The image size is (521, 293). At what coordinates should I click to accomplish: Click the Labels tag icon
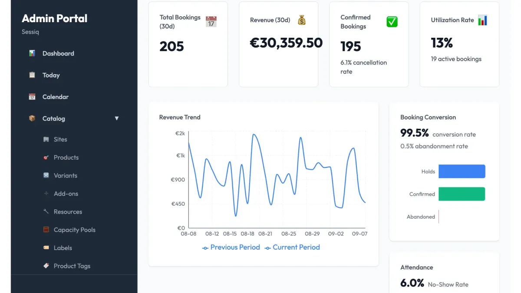tap(46, 248)
